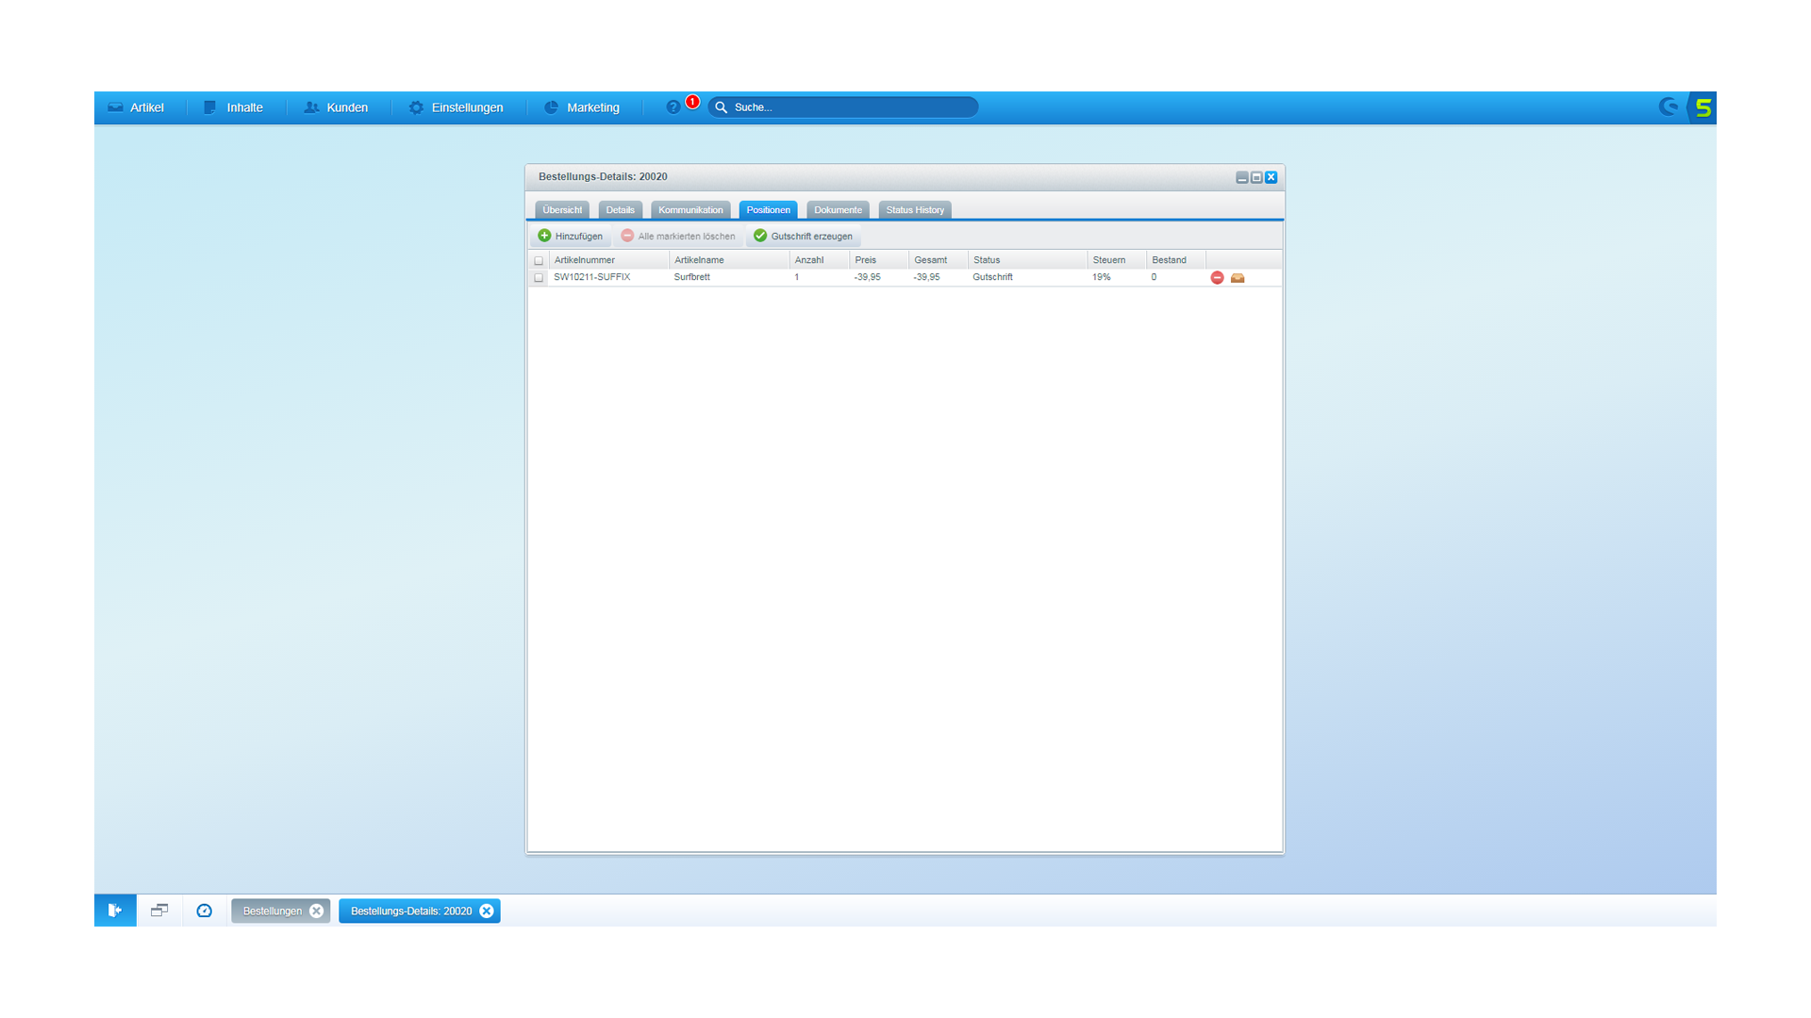Open the help question mark menu
The width and height of the screenshot is (1811, 1018).
tap(673, 107)
